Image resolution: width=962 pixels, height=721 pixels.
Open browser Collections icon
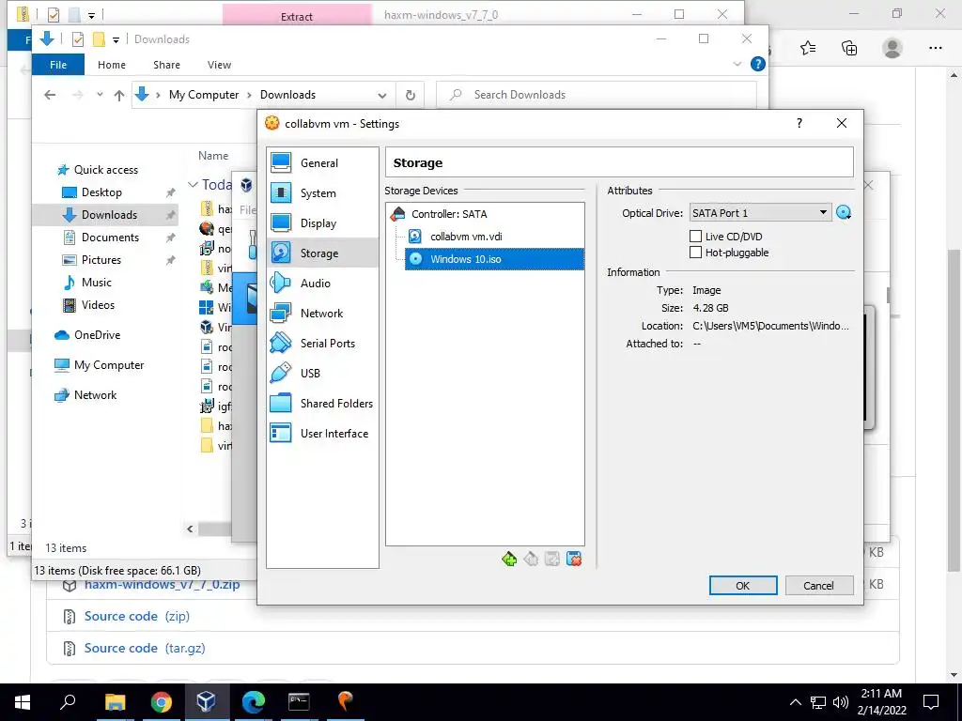[x=849, y=48]
